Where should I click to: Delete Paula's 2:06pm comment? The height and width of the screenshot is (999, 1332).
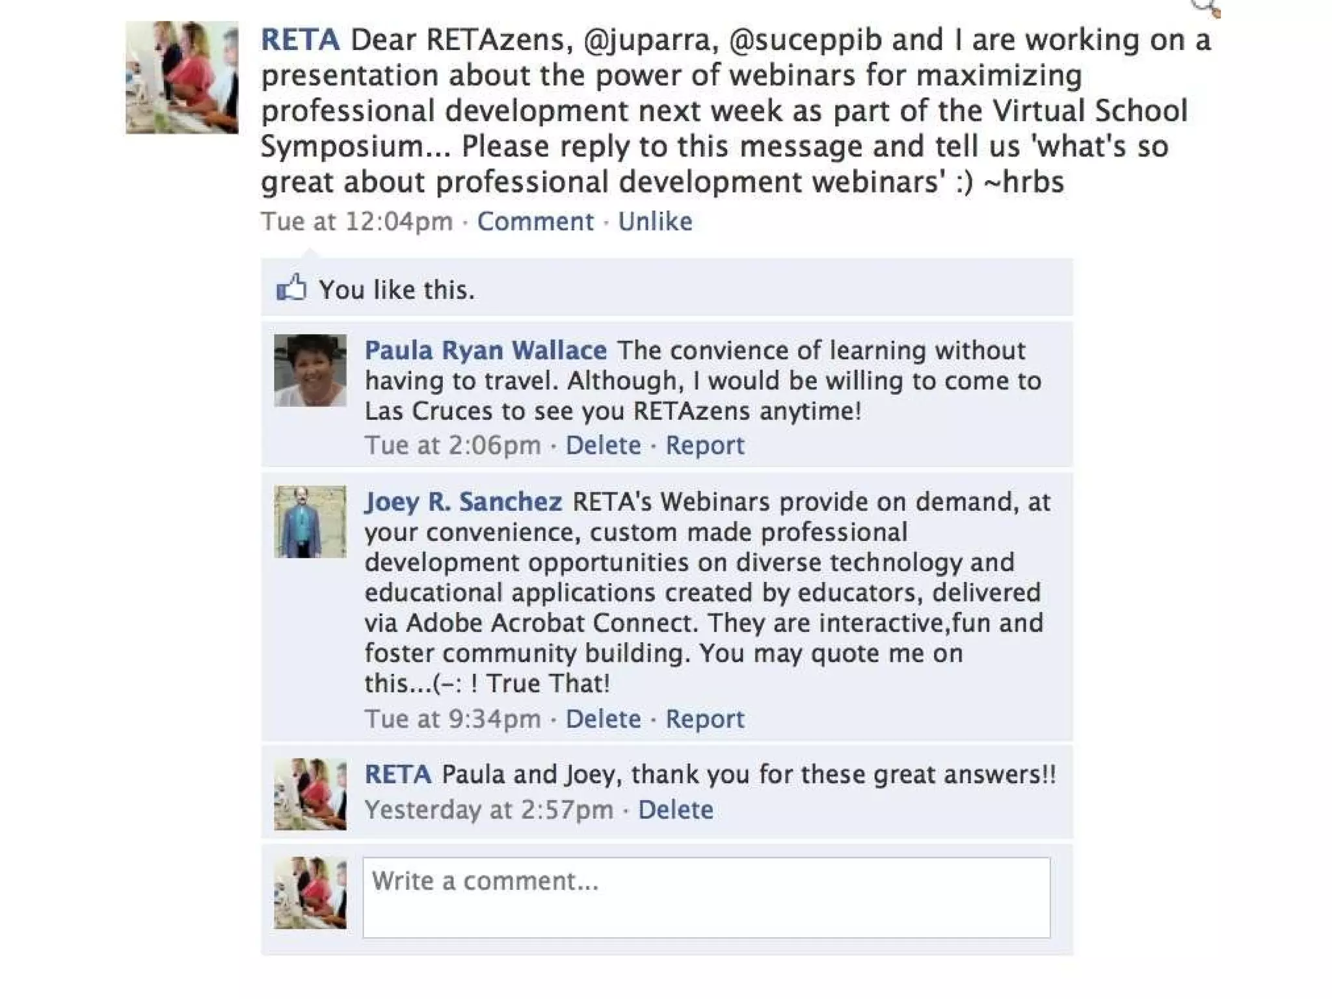pyautogui.click(x=603, y=446)
